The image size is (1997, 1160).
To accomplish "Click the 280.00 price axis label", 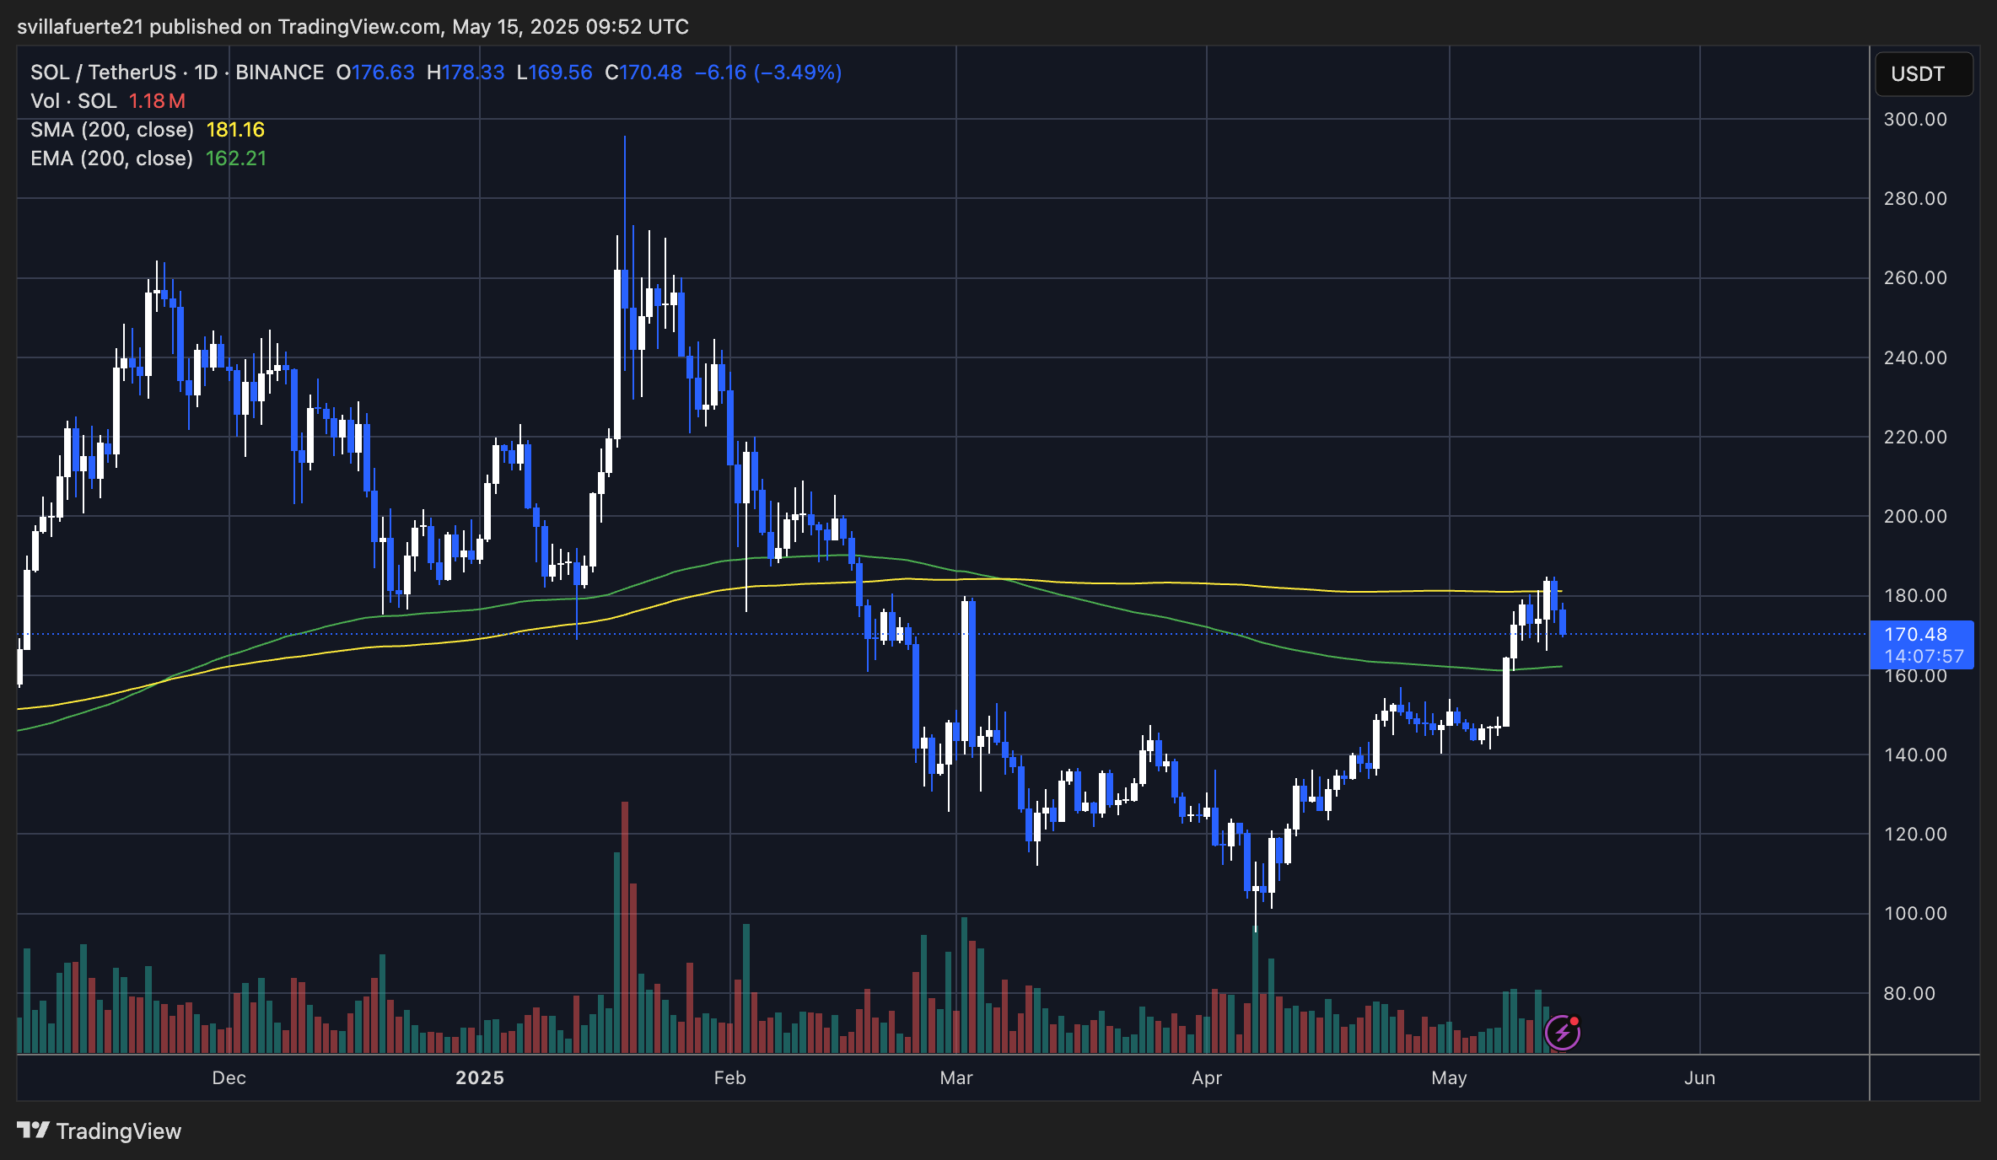I will point(1915,198).
